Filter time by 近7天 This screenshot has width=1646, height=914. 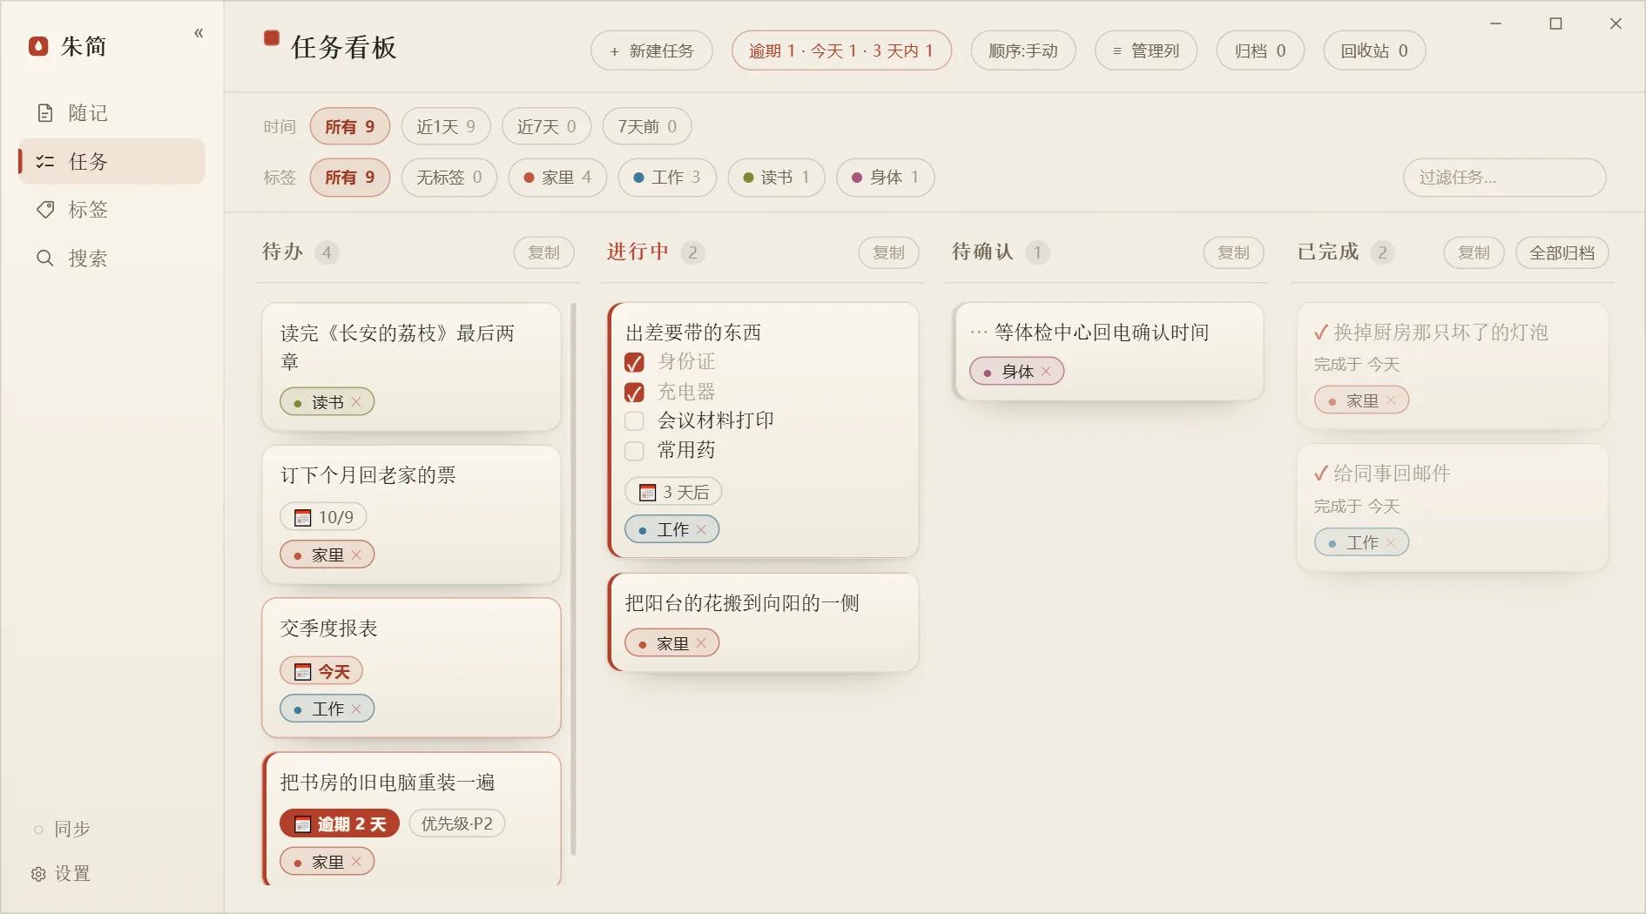click(546, 127)
